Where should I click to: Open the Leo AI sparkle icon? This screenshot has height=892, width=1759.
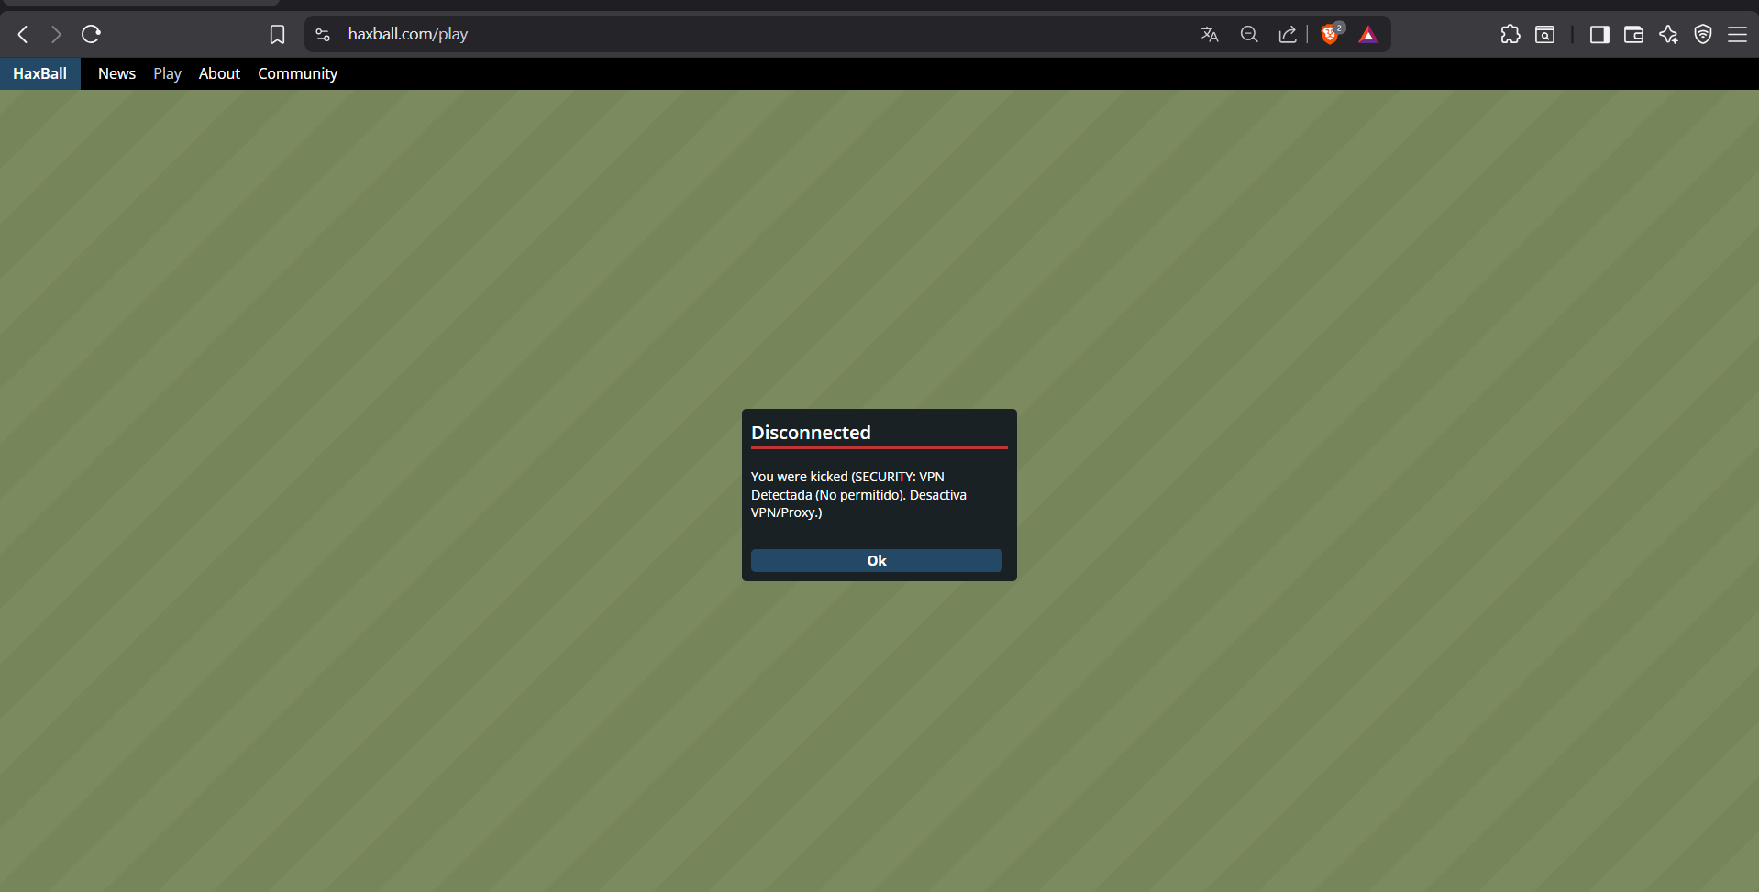1668,35
